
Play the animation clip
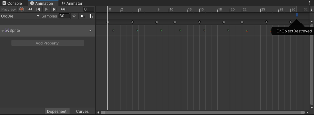[x=46, y=9]
